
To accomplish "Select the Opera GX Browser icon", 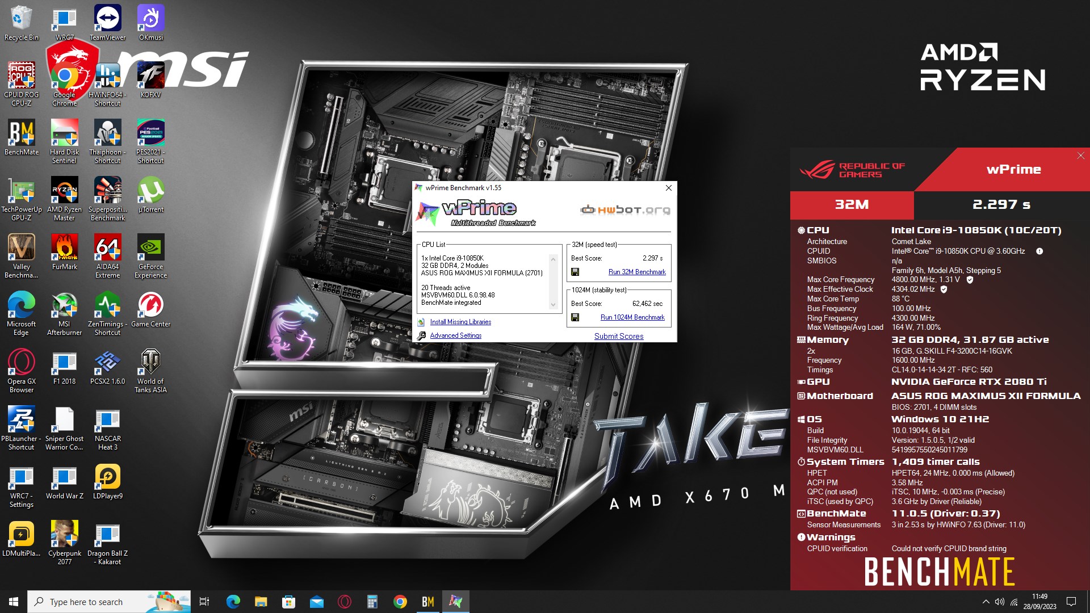I will click(22, 371).
